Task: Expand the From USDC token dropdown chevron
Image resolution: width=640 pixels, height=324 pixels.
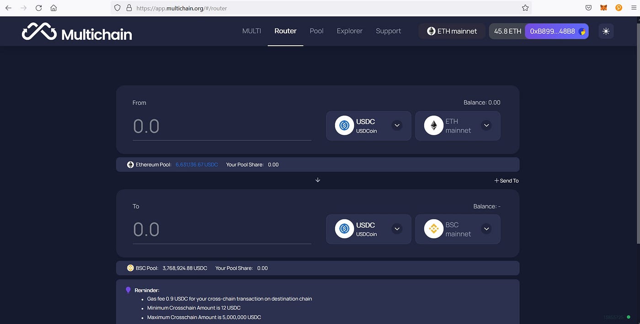Action: (x=397, y=125)
